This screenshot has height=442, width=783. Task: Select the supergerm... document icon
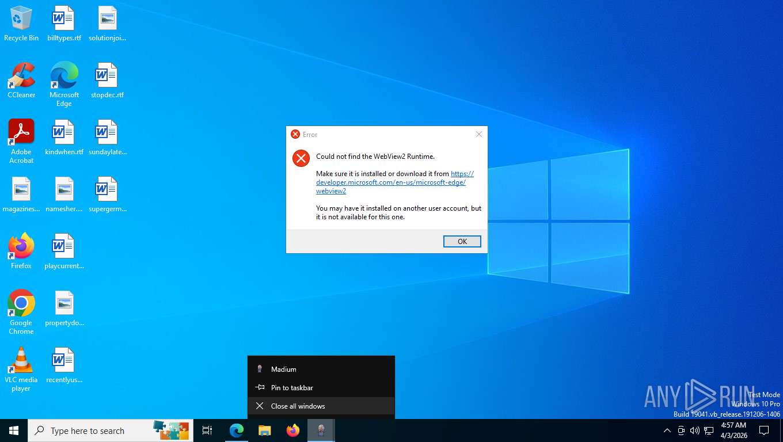point(108,195)
